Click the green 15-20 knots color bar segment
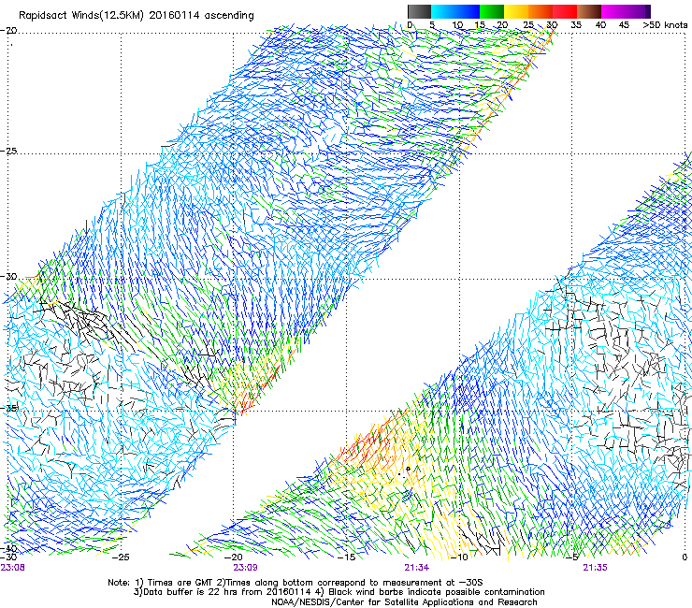 tap(492, 11)
